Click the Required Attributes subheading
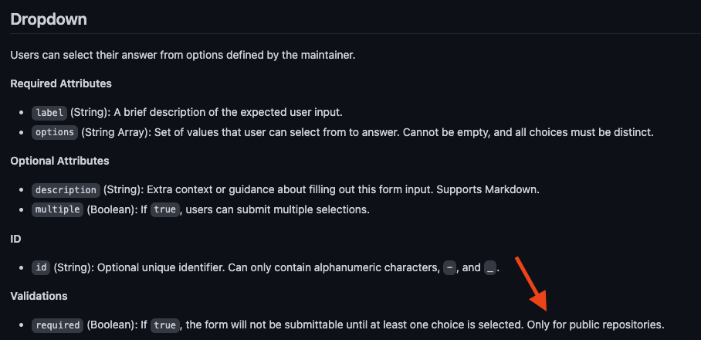701x340 pixels. (61, 83)
